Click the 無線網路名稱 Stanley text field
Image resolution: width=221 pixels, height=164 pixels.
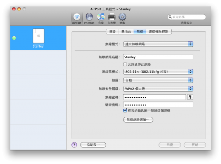click(158, 57)
